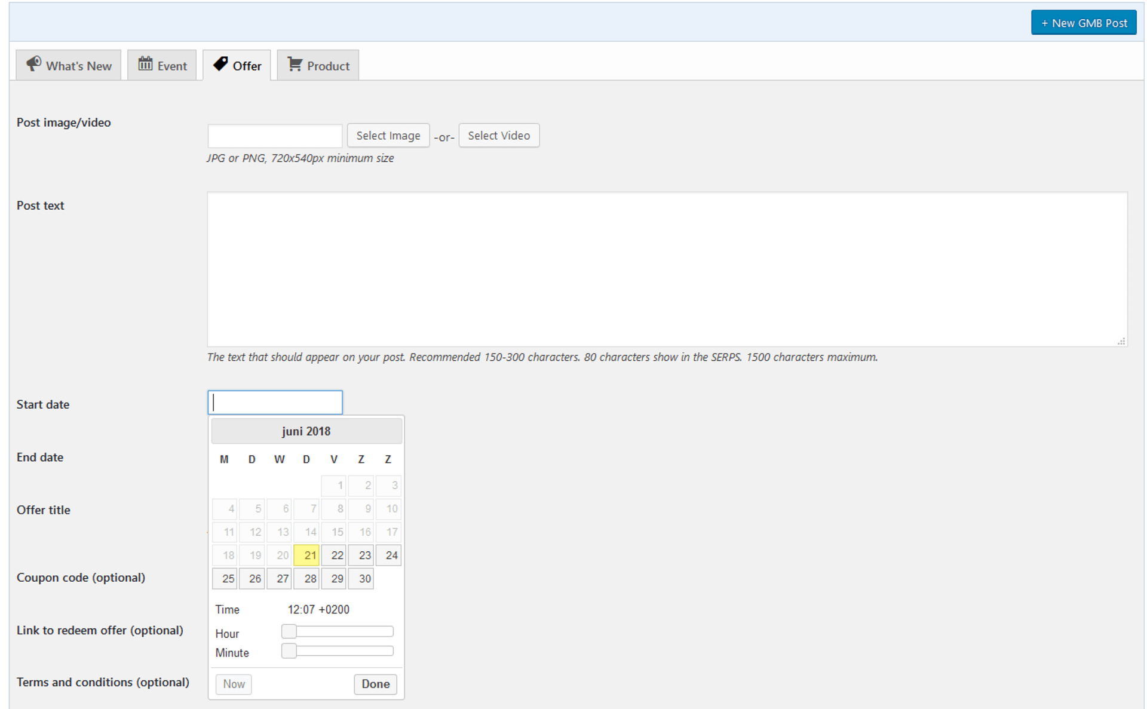The image size is (1147, 709).
Task: Click the Done button in date picker
Action: (375, 684)
